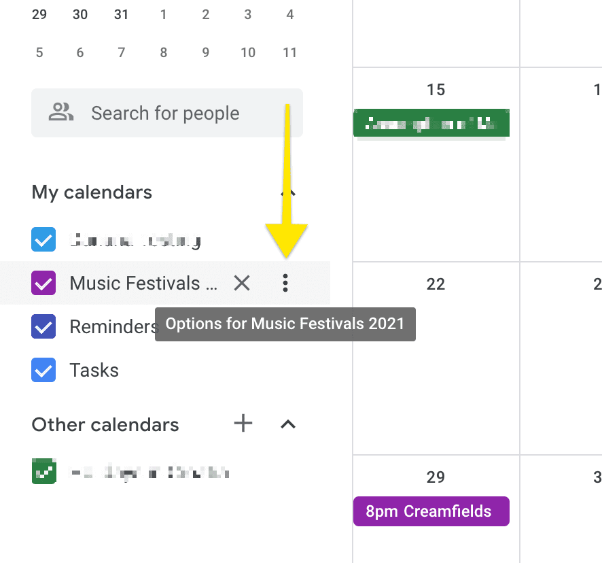Collapse the Other calendars section
Image resolution: width=602 pixels, height=563 pixels.
click(287, 424)
